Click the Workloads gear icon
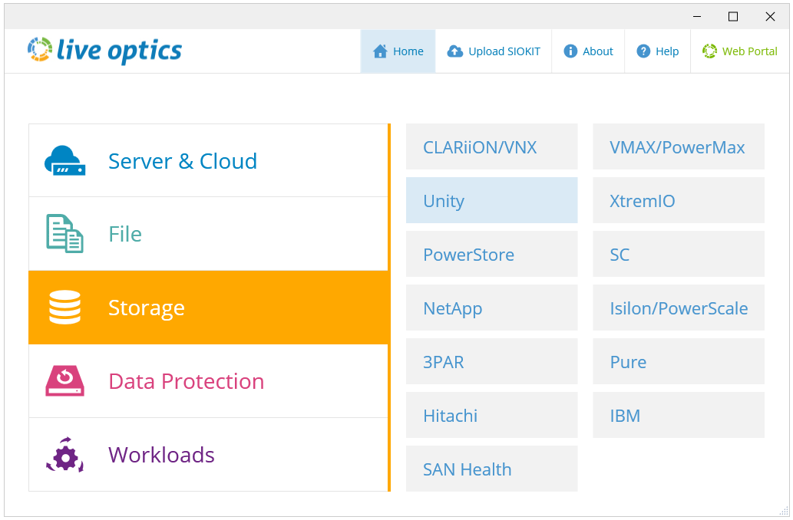This screenshot has width=793, height=520. point(64,455)
